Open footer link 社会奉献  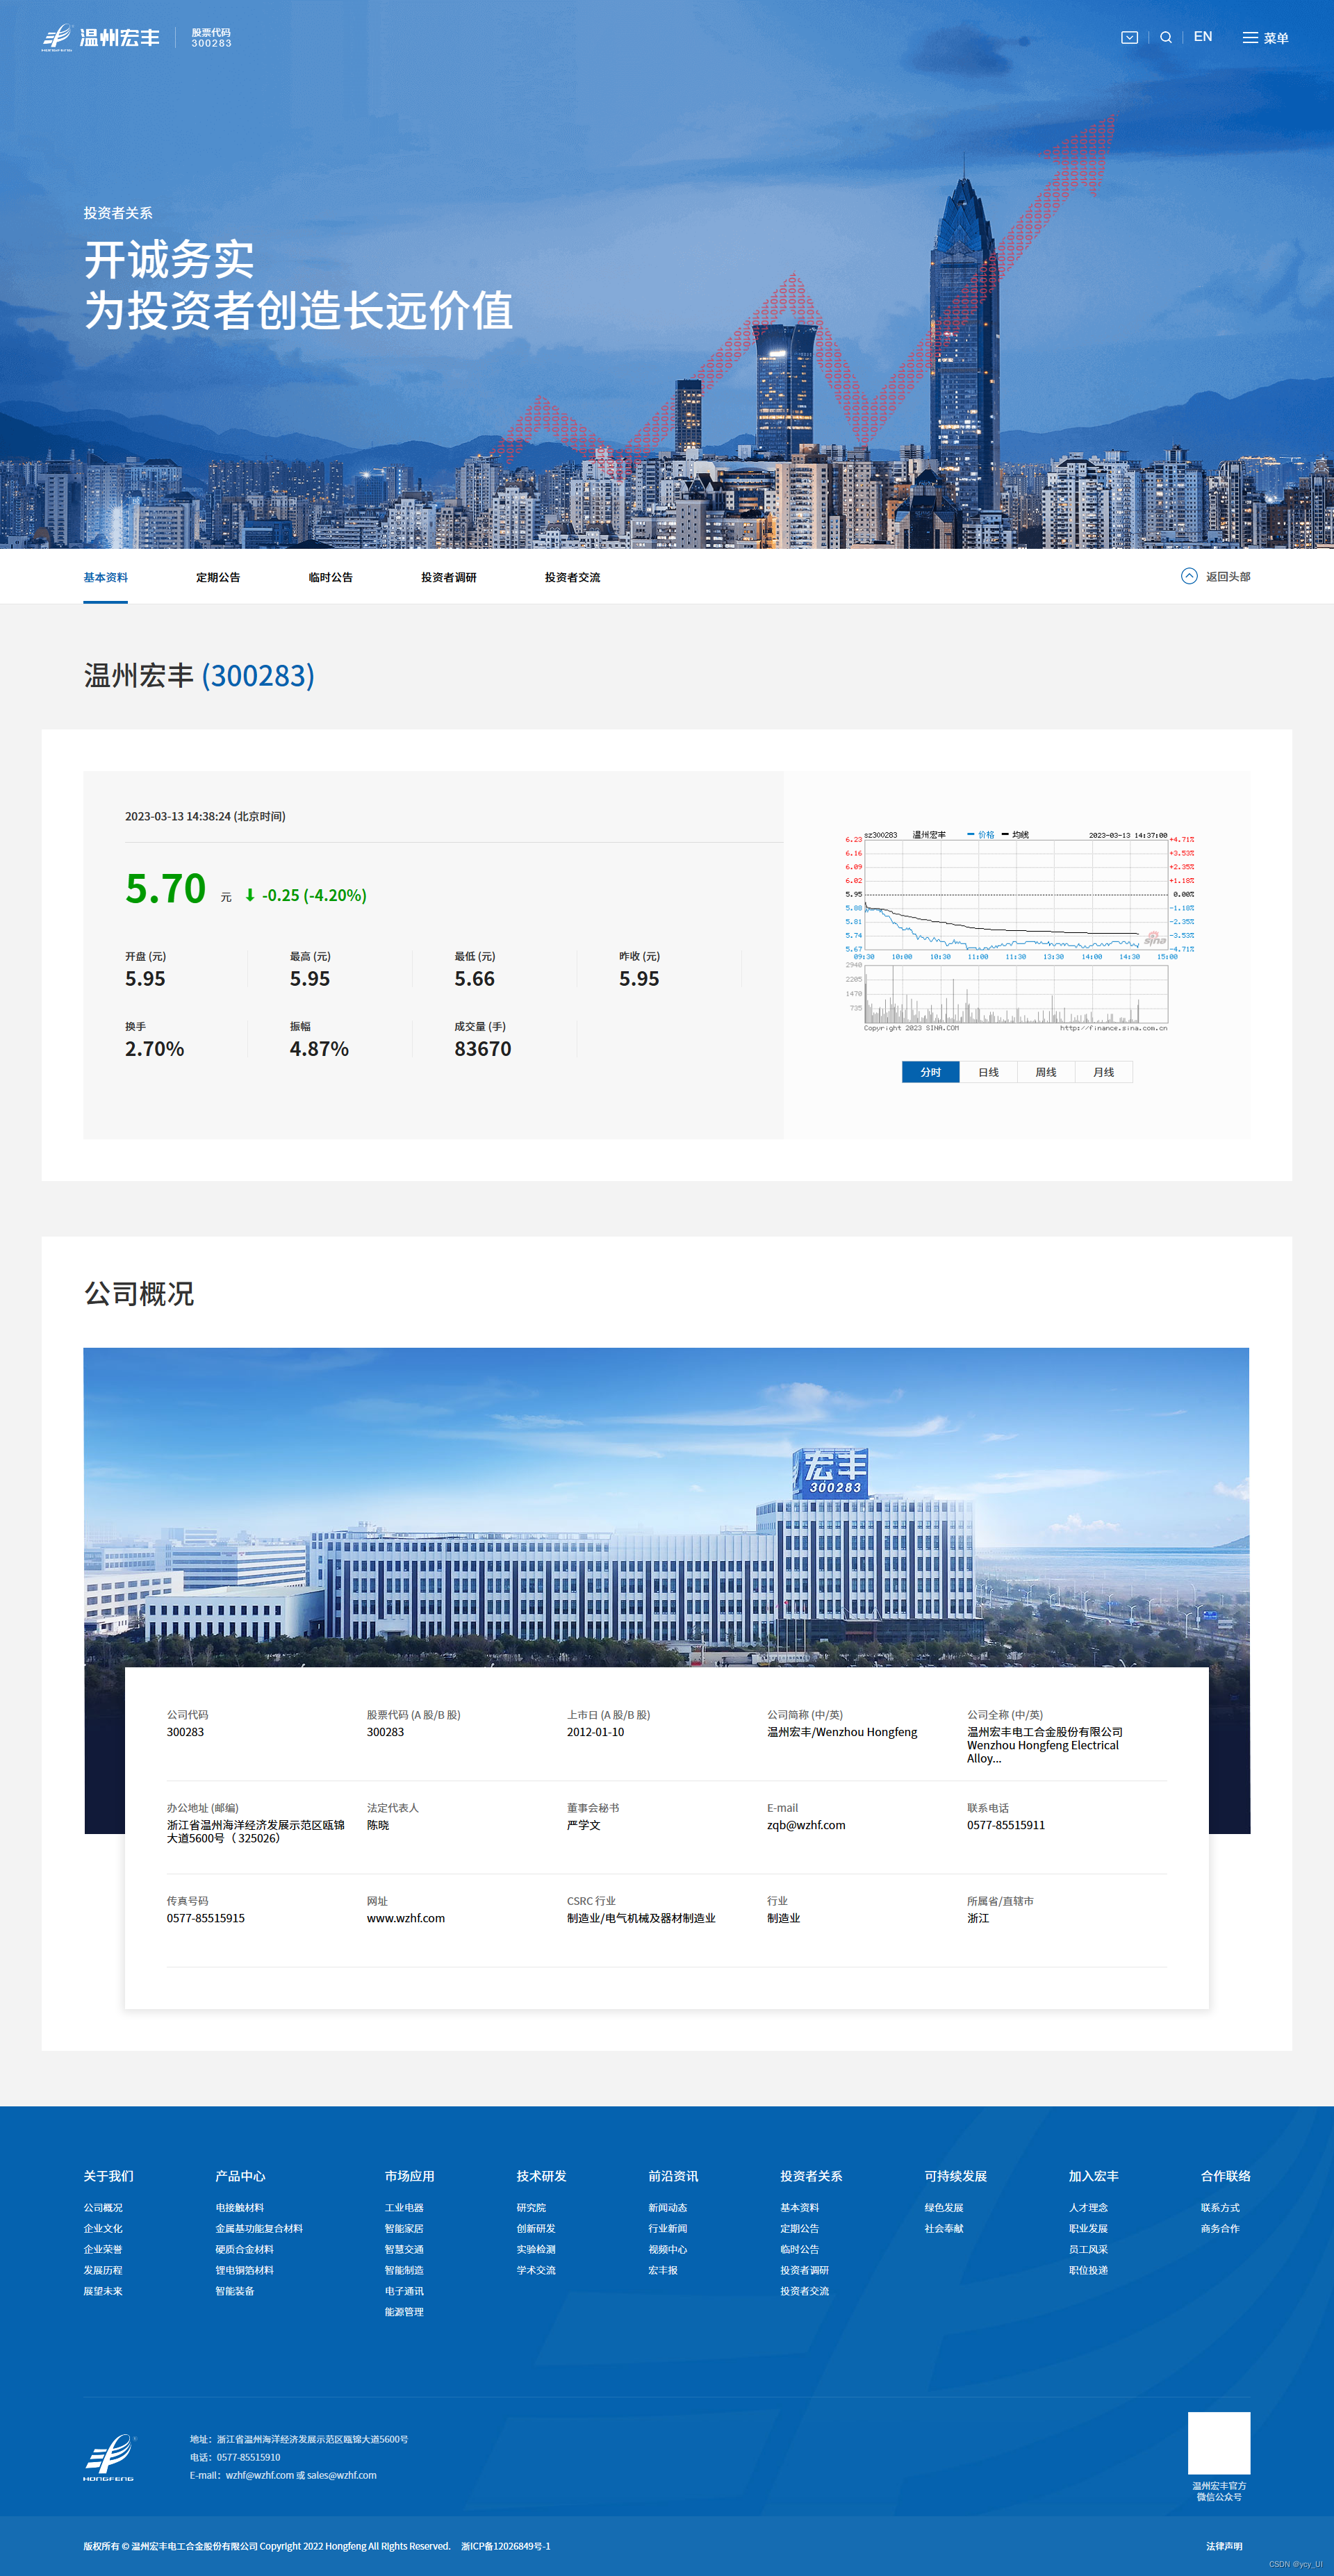944,2228
